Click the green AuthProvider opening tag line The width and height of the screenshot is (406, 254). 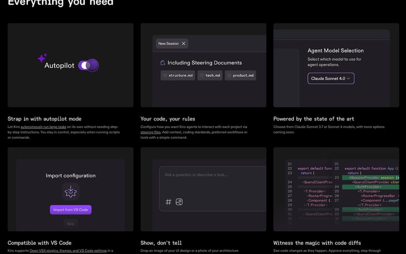pos(370,186)
